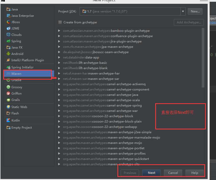Screen dimensions: 216x180
Task: Click New... SDK button
Action: 195,11
